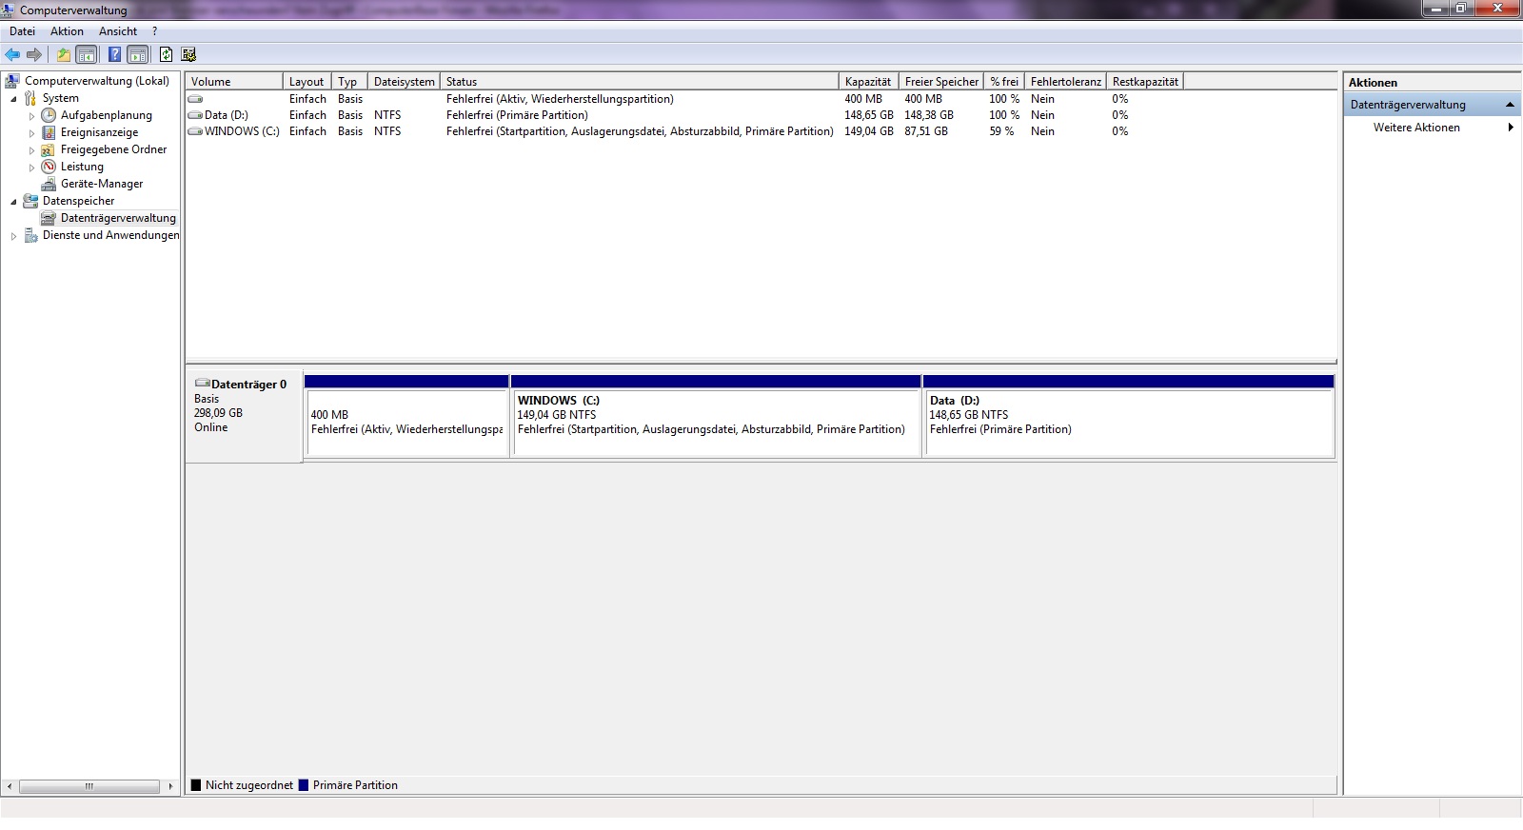Click the Datenträgerverwaltung disk icon in tree
The width and height of the screenshot is (1523, 830).
coord(49,218)
